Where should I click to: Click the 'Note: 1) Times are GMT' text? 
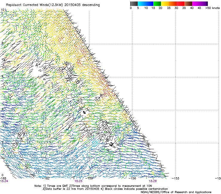pos(51,186)
